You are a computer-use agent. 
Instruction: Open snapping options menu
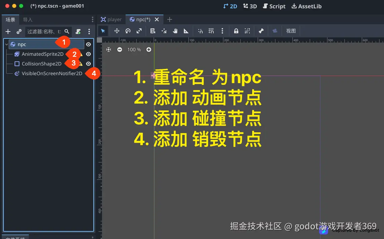tap(222, 31)
